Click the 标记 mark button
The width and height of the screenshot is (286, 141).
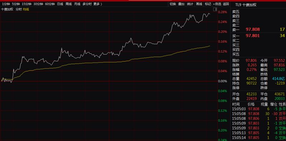click(208, 4)
